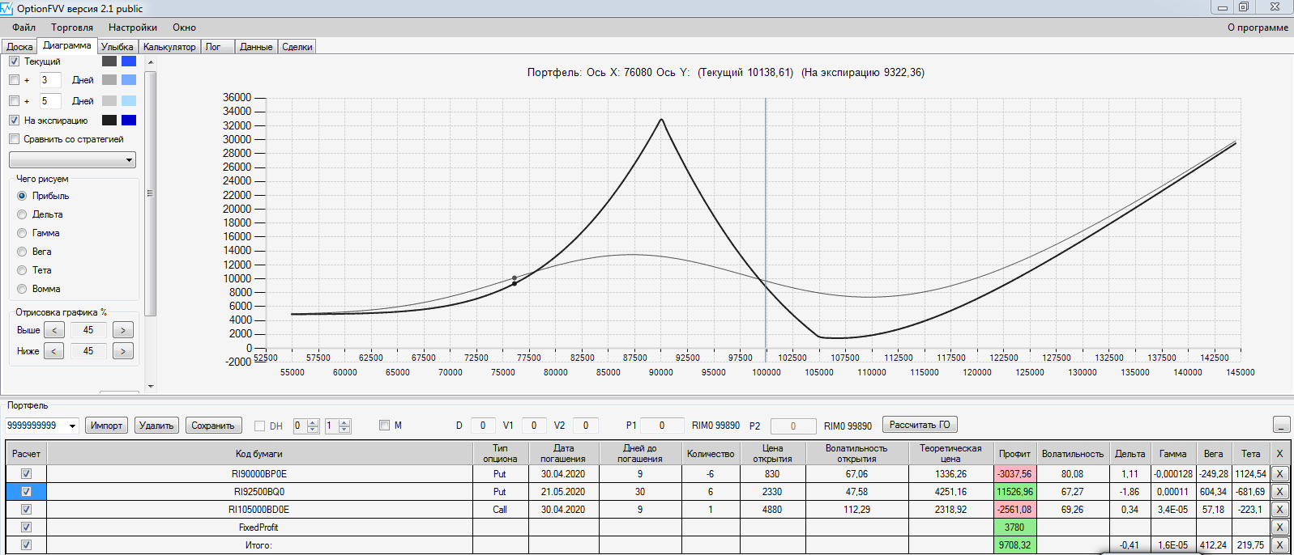Click the Код бумаги column header
The image size is (1294, 555).
pos(259,454)
